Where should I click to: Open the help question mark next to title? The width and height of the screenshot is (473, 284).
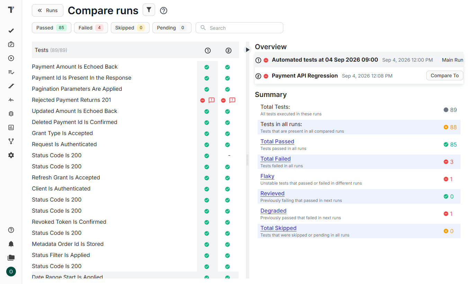point(164,11)
